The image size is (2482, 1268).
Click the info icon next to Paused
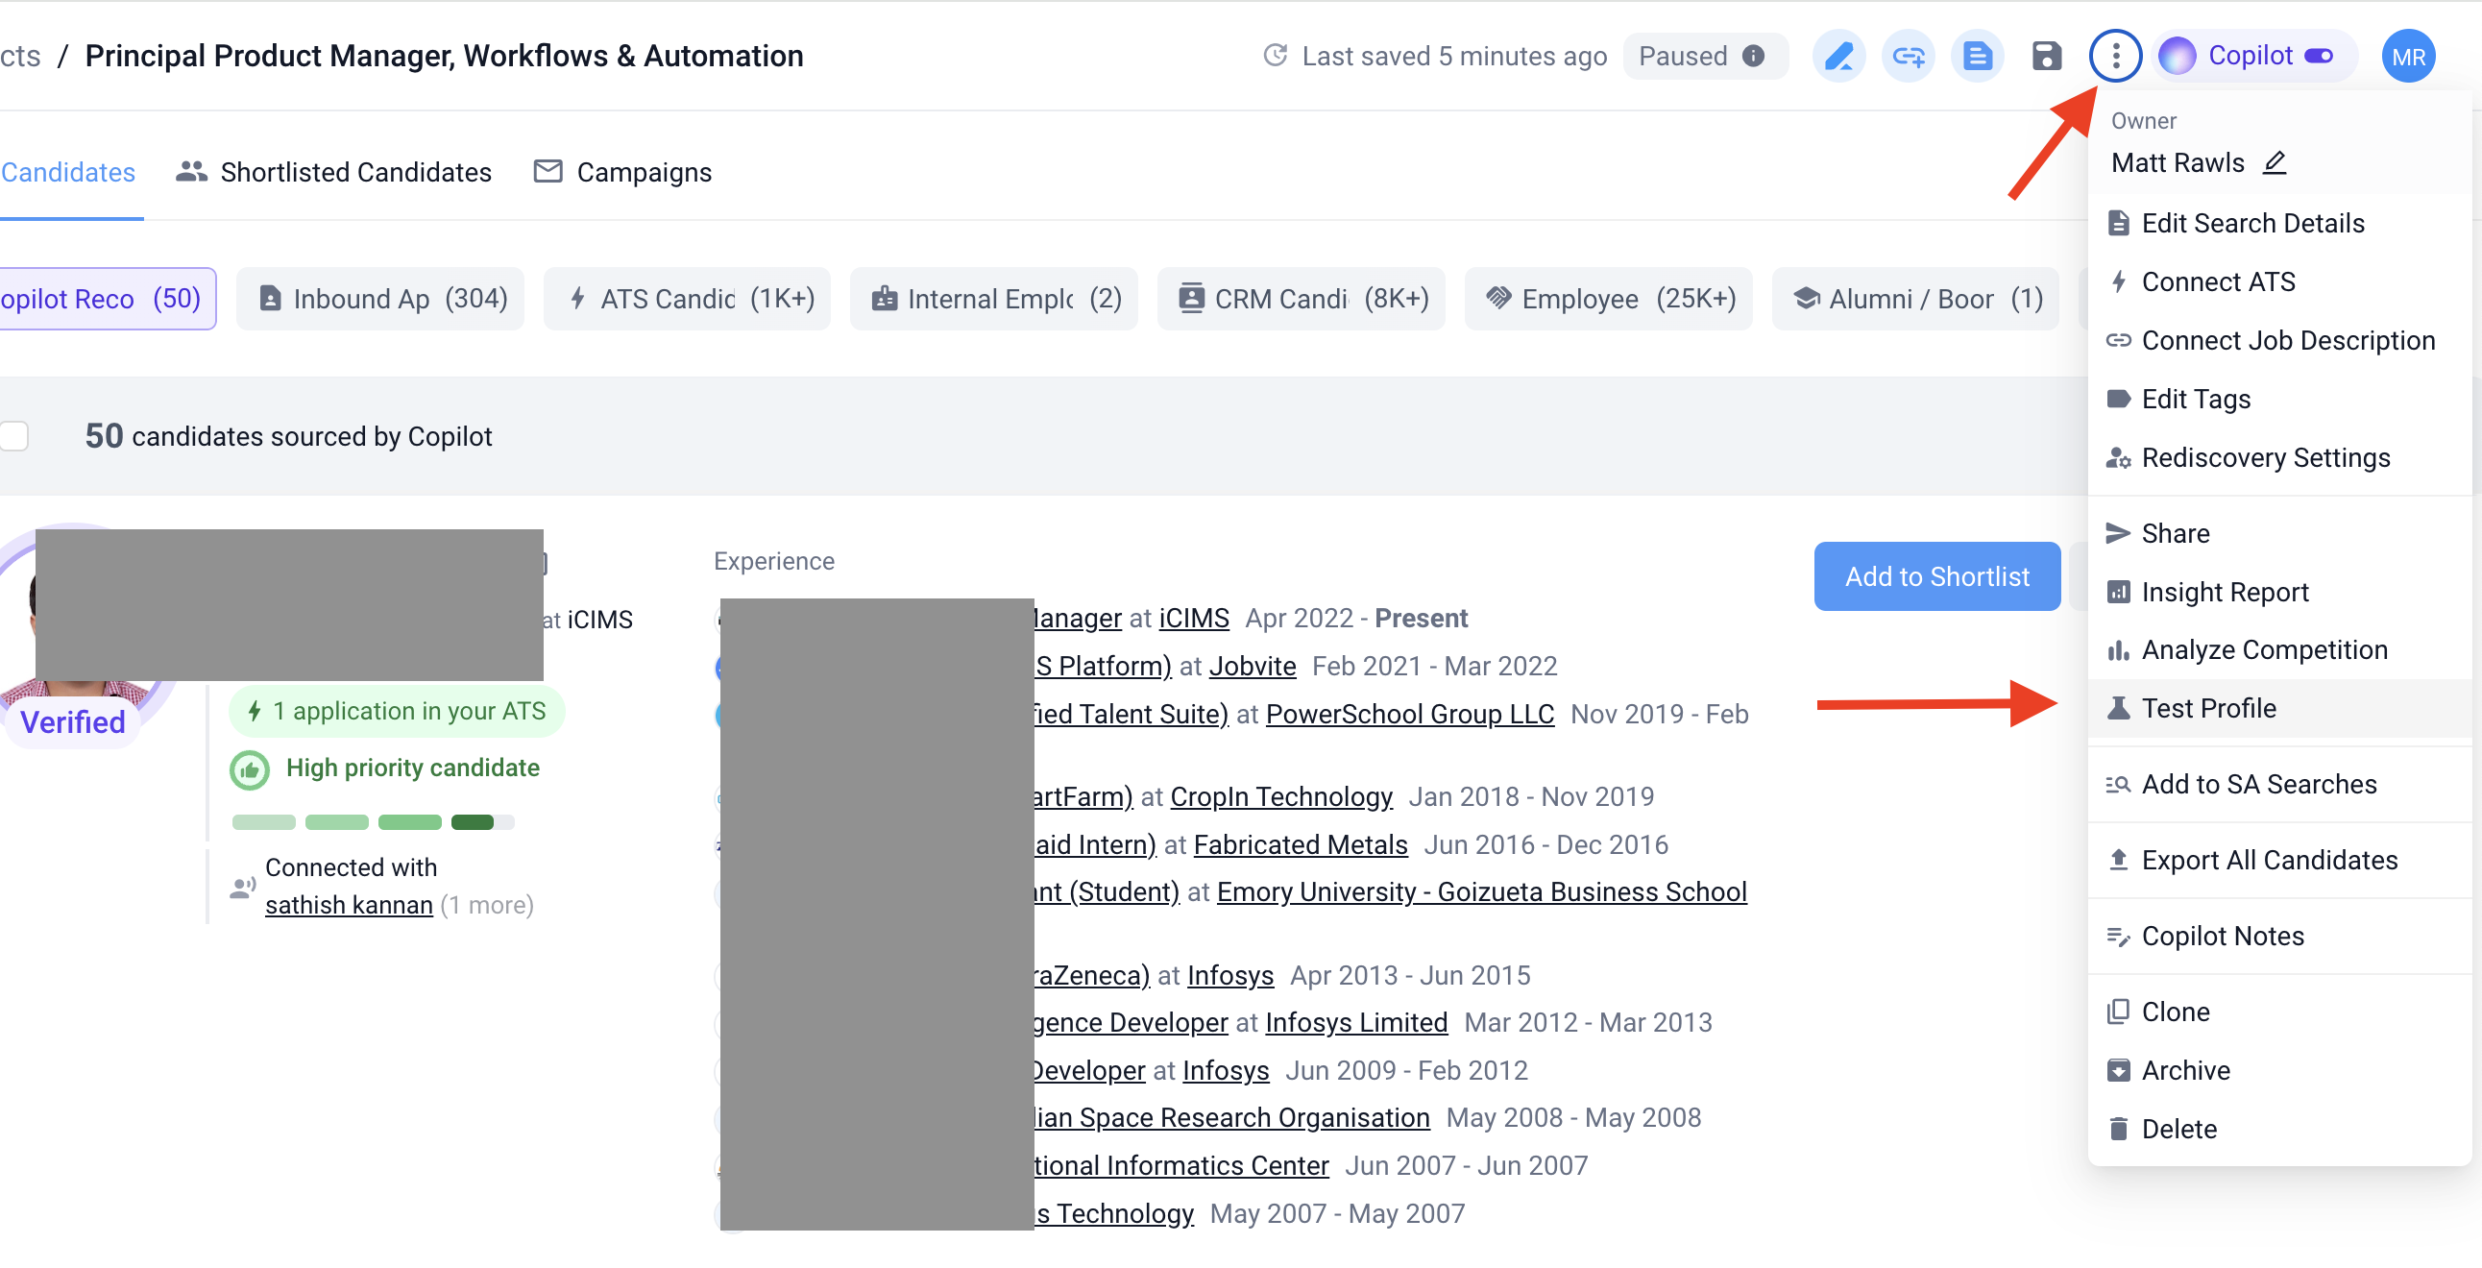point(1754,56)
